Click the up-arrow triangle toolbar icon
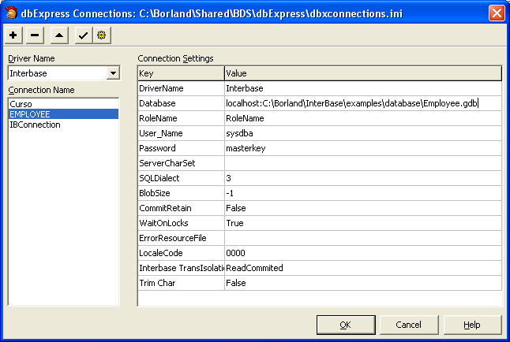 [60, 36]
